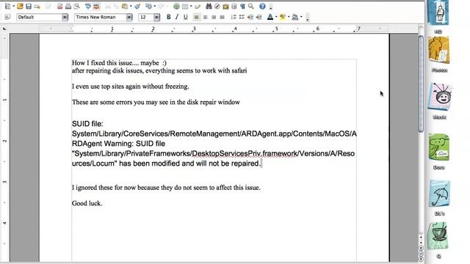Open the Docs elephant desktop folder
This screenshot has height=264, width=470.
[x=439, y=147]
